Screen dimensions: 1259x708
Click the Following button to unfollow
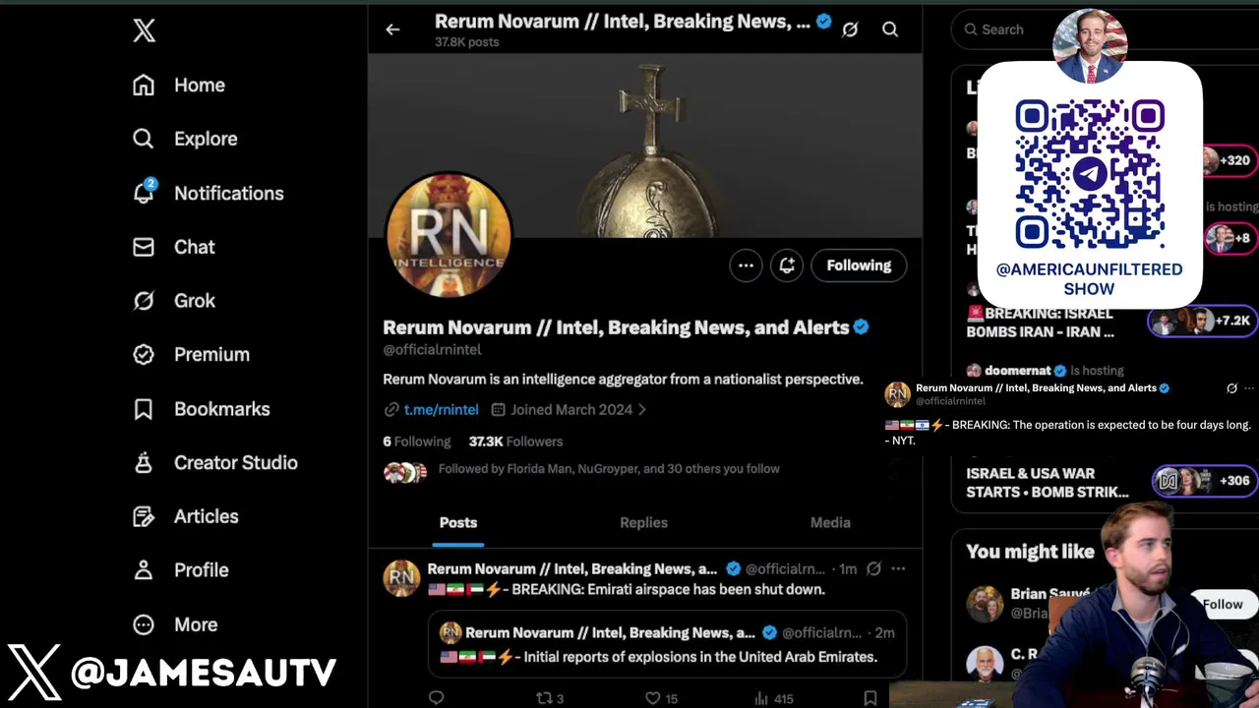click(859, 265)
